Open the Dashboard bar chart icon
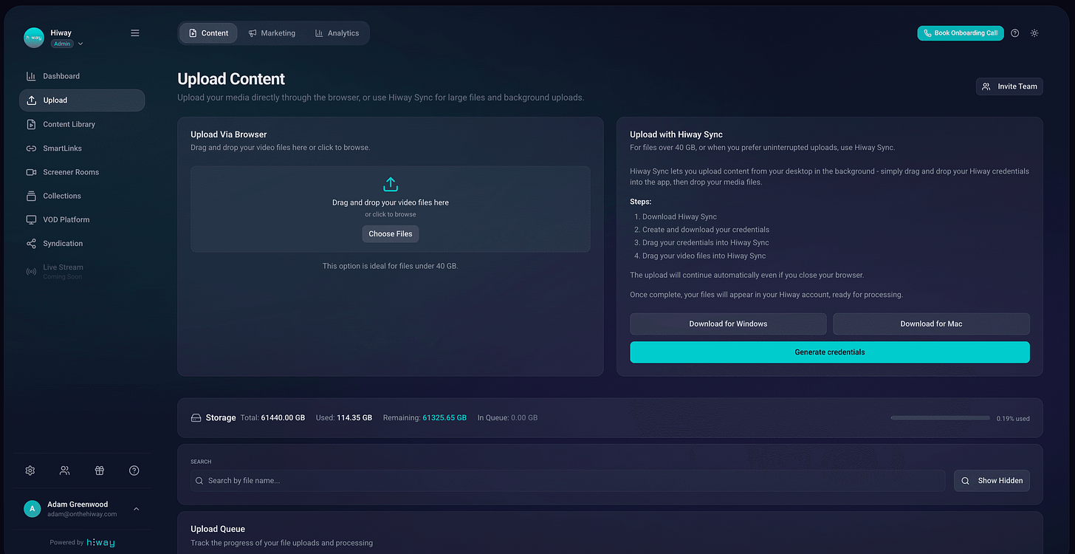This screenshot has width=1075, height=554. click(31, 76)
